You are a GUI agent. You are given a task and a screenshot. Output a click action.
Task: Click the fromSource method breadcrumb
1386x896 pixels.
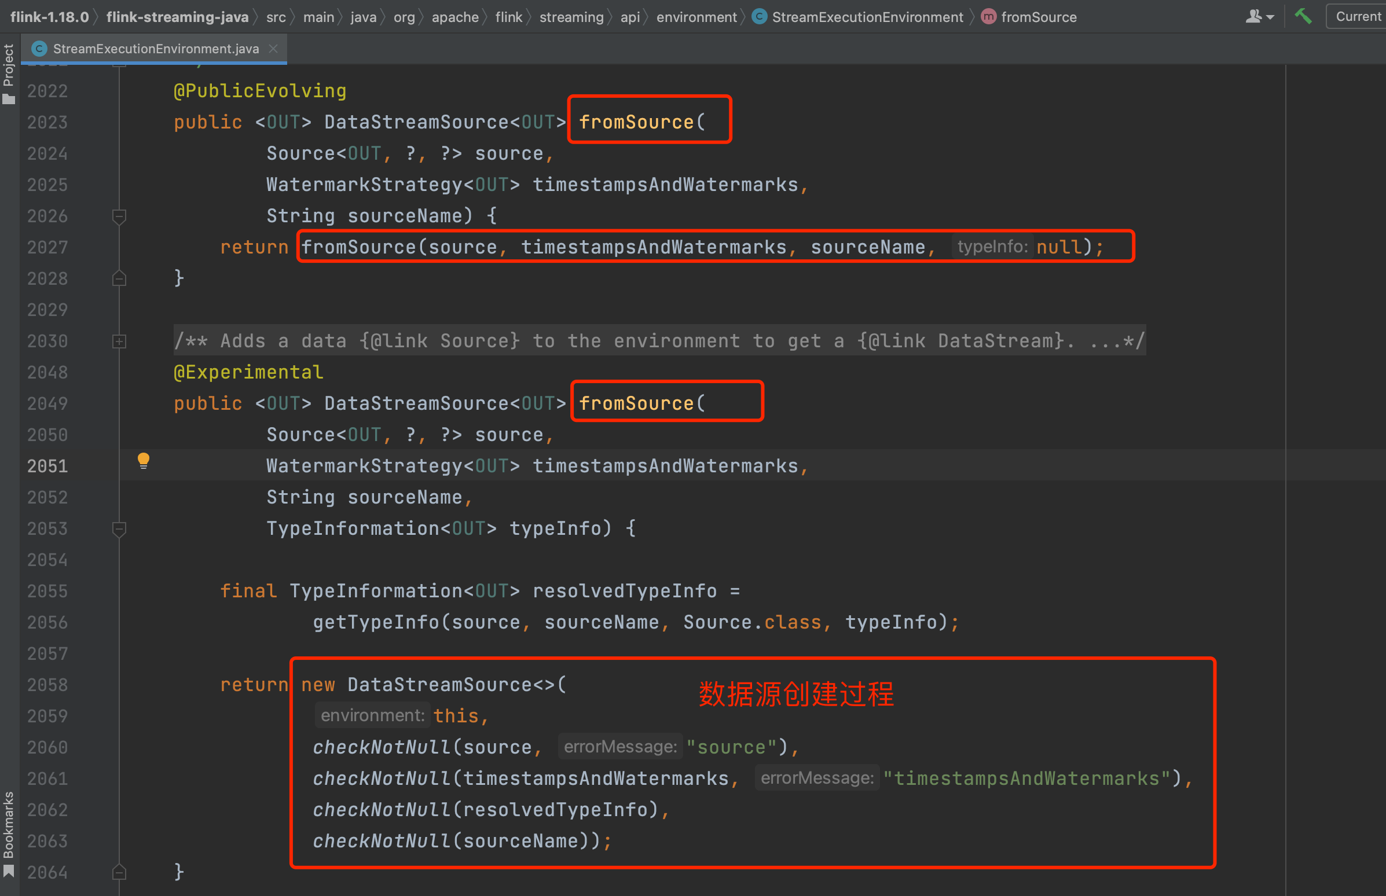[1038, 17]
